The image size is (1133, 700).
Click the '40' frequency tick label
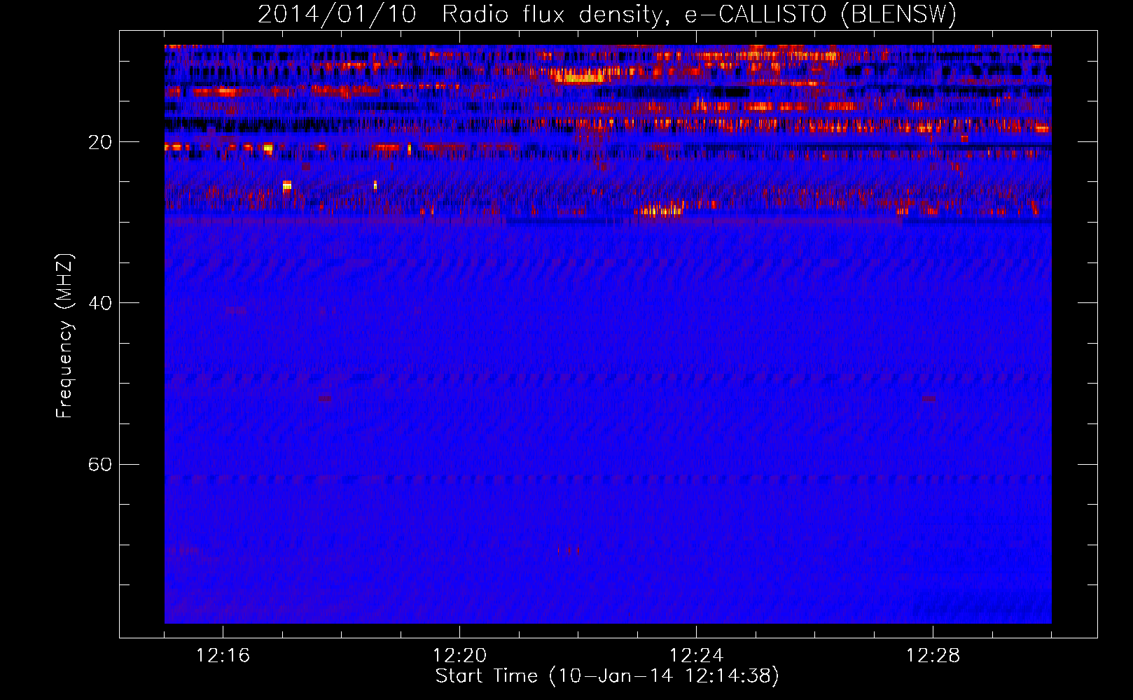(100, 303)
